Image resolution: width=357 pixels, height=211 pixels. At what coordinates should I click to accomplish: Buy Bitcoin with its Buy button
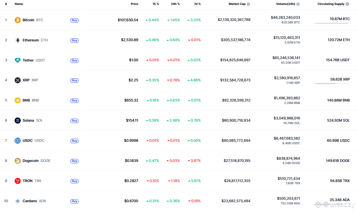click(x=74, y=20)
